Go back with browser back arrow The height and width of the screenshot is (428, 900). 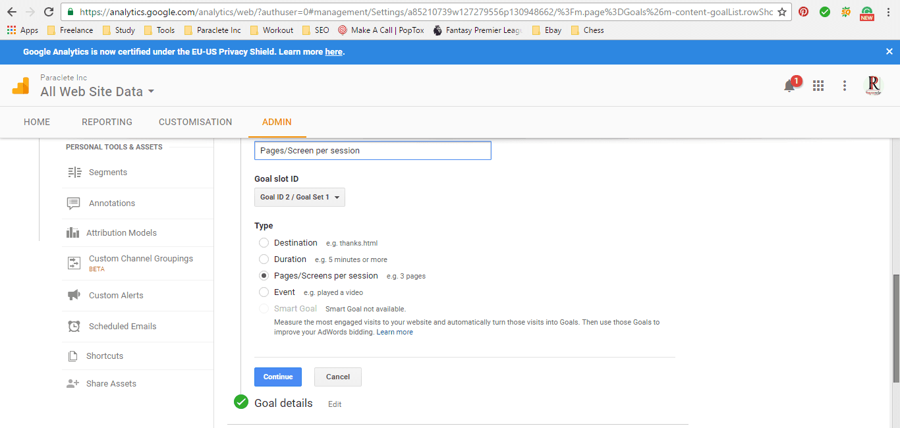coord(11,12)
